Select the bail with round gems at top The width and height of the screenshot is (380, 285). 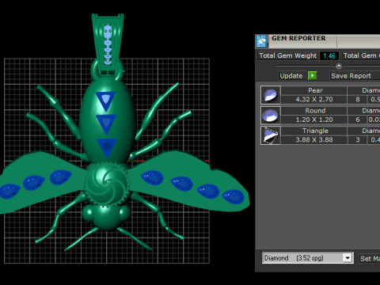pos(108,44)
